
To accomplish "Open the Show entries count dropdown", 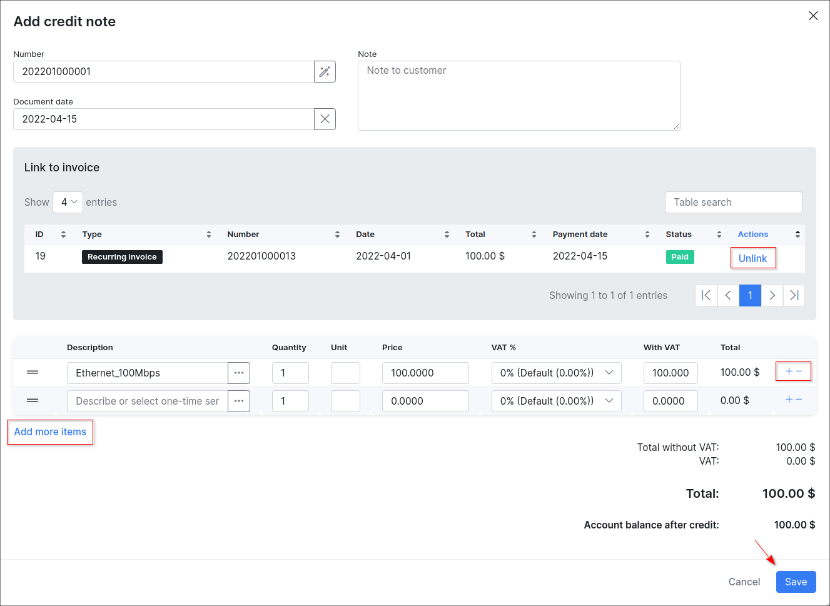I will 68,203.
